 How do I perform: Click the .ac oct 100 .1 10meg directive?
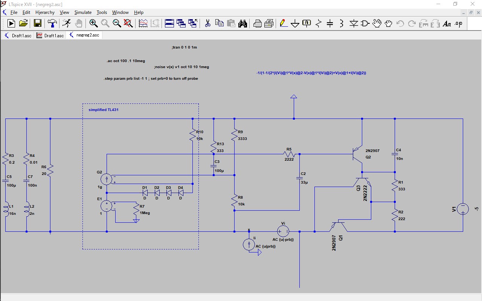pyautogui.click(x=126, y=61)
